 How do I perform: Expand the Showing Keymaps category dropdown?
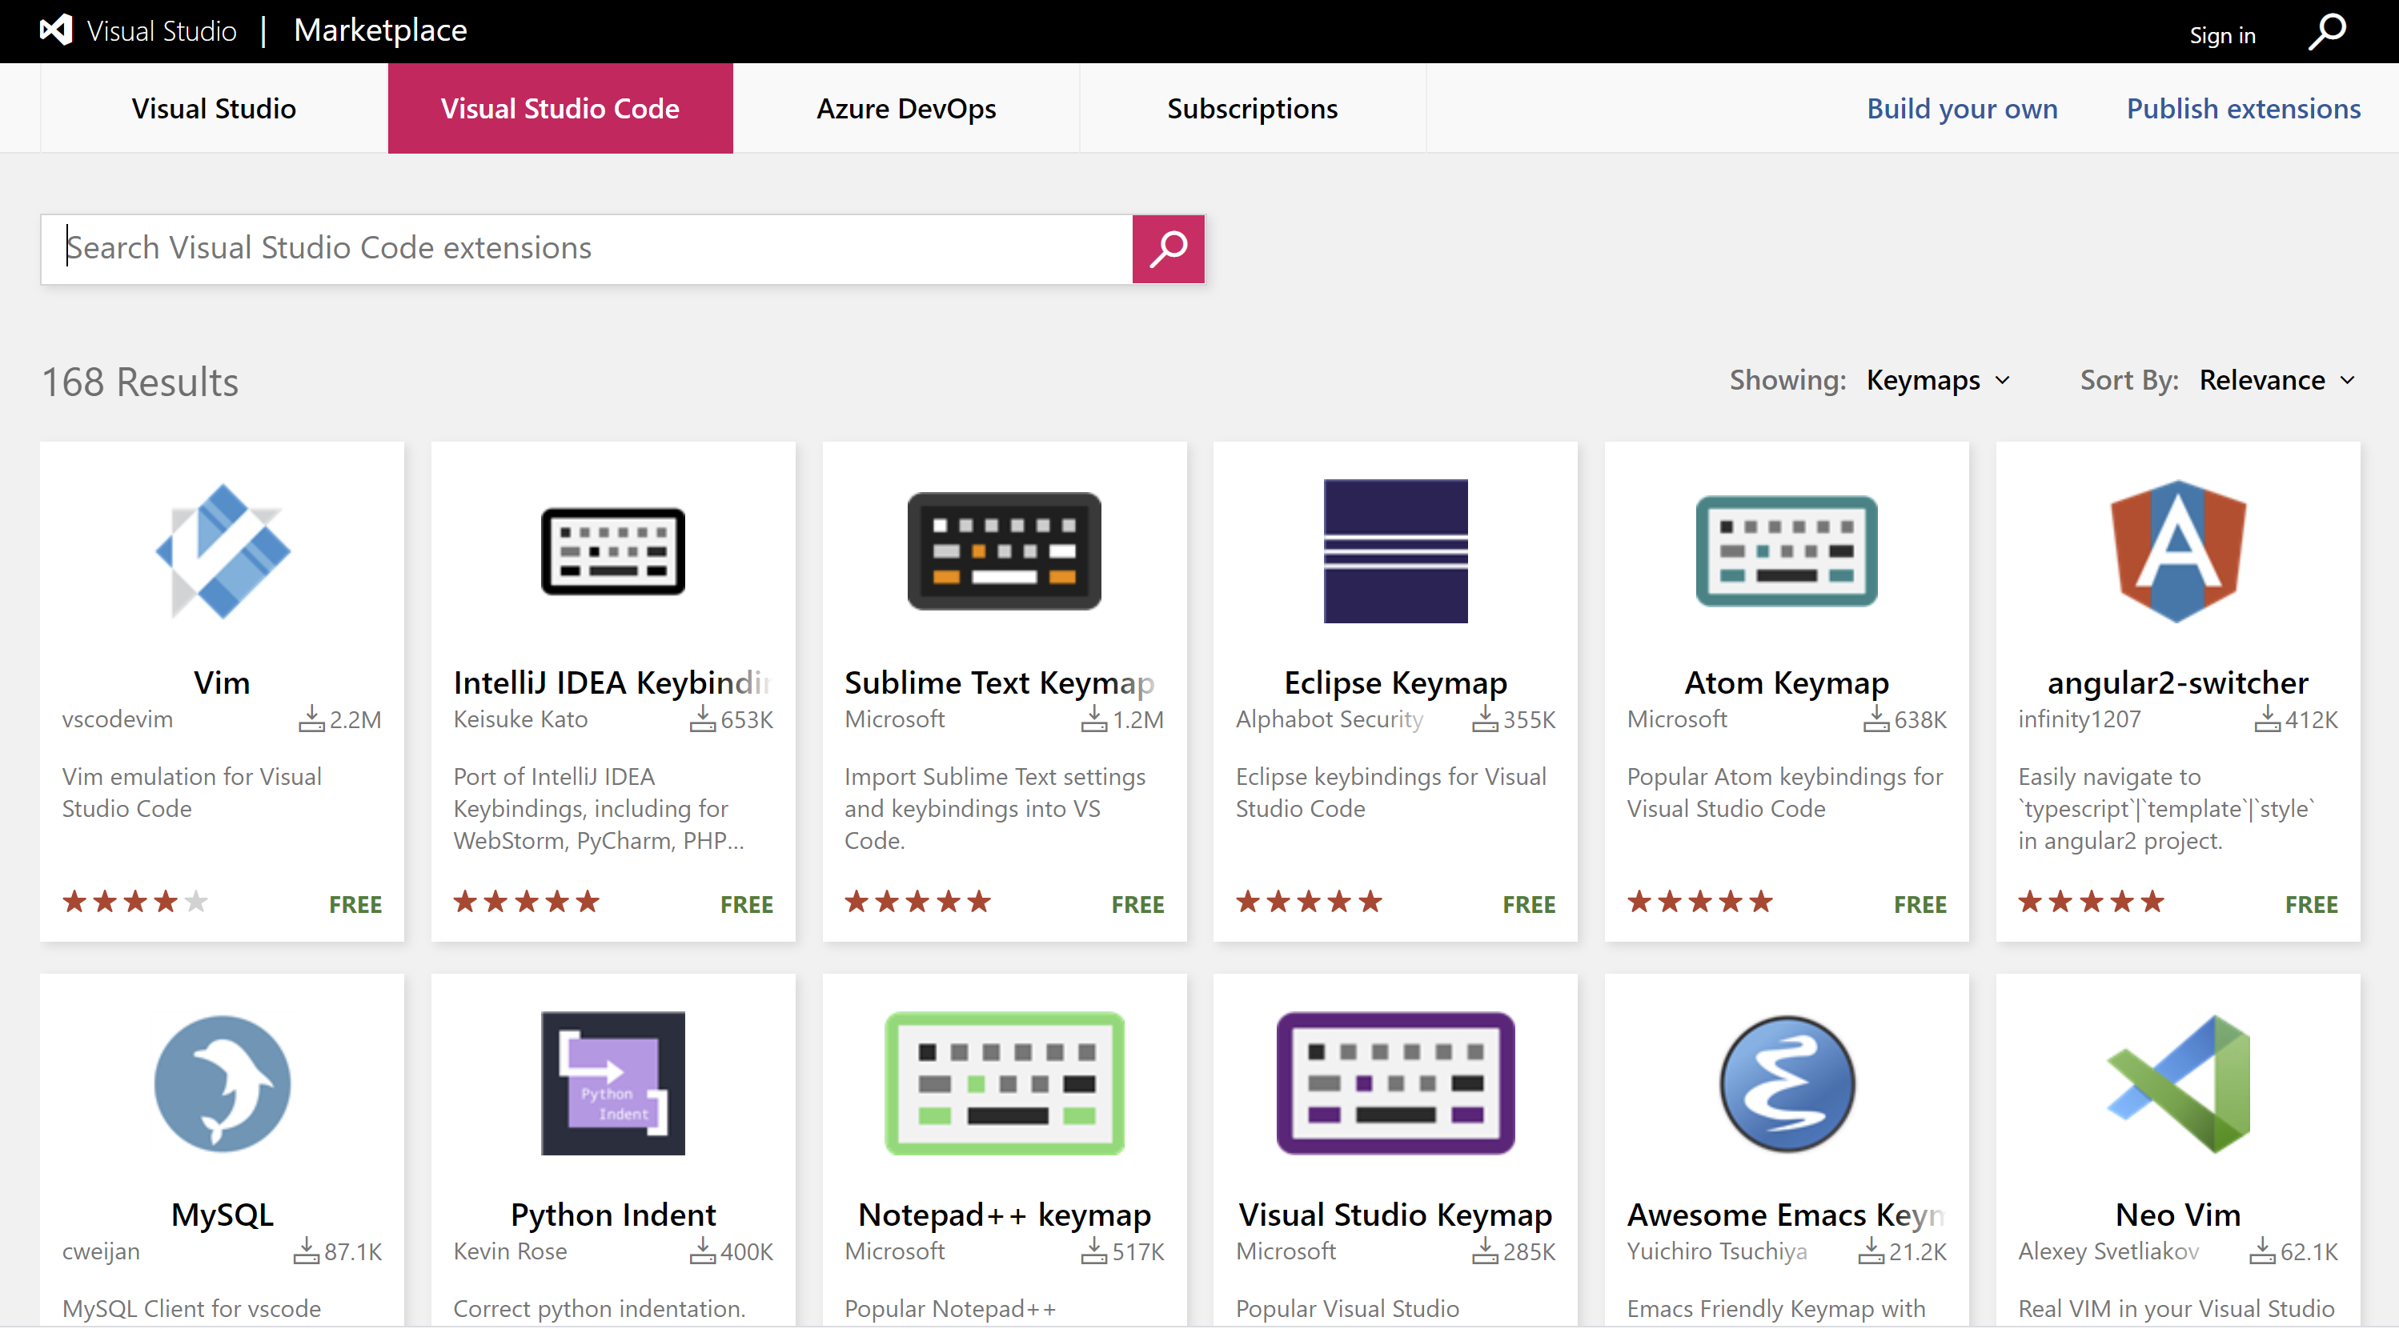1939,381
